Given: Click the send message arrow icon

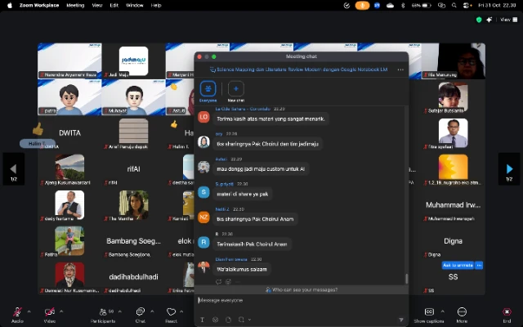Looking at the screenshot, I should click(401, 320).
